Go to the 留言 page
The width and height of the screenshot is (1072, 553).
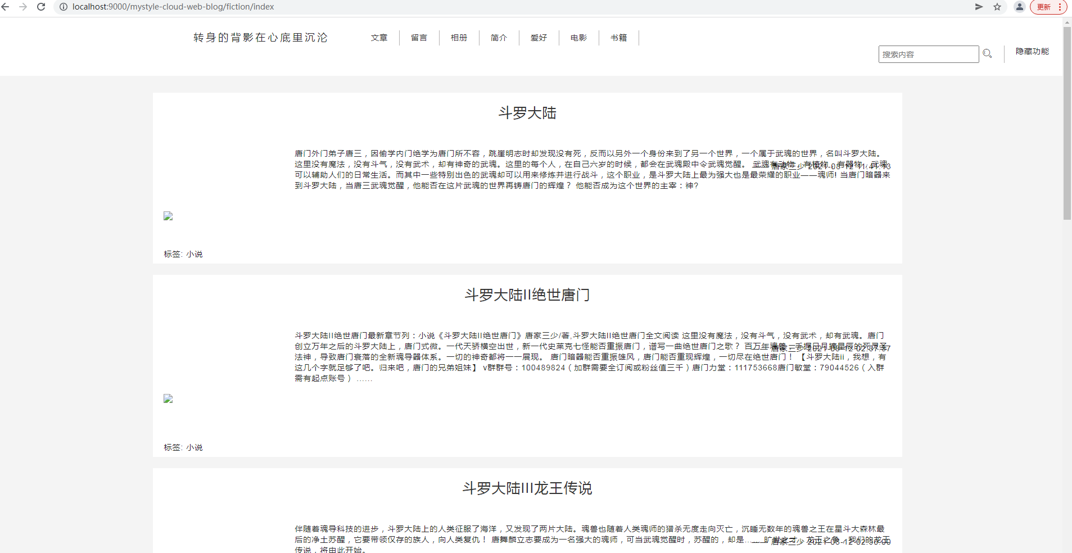point(419,38)
